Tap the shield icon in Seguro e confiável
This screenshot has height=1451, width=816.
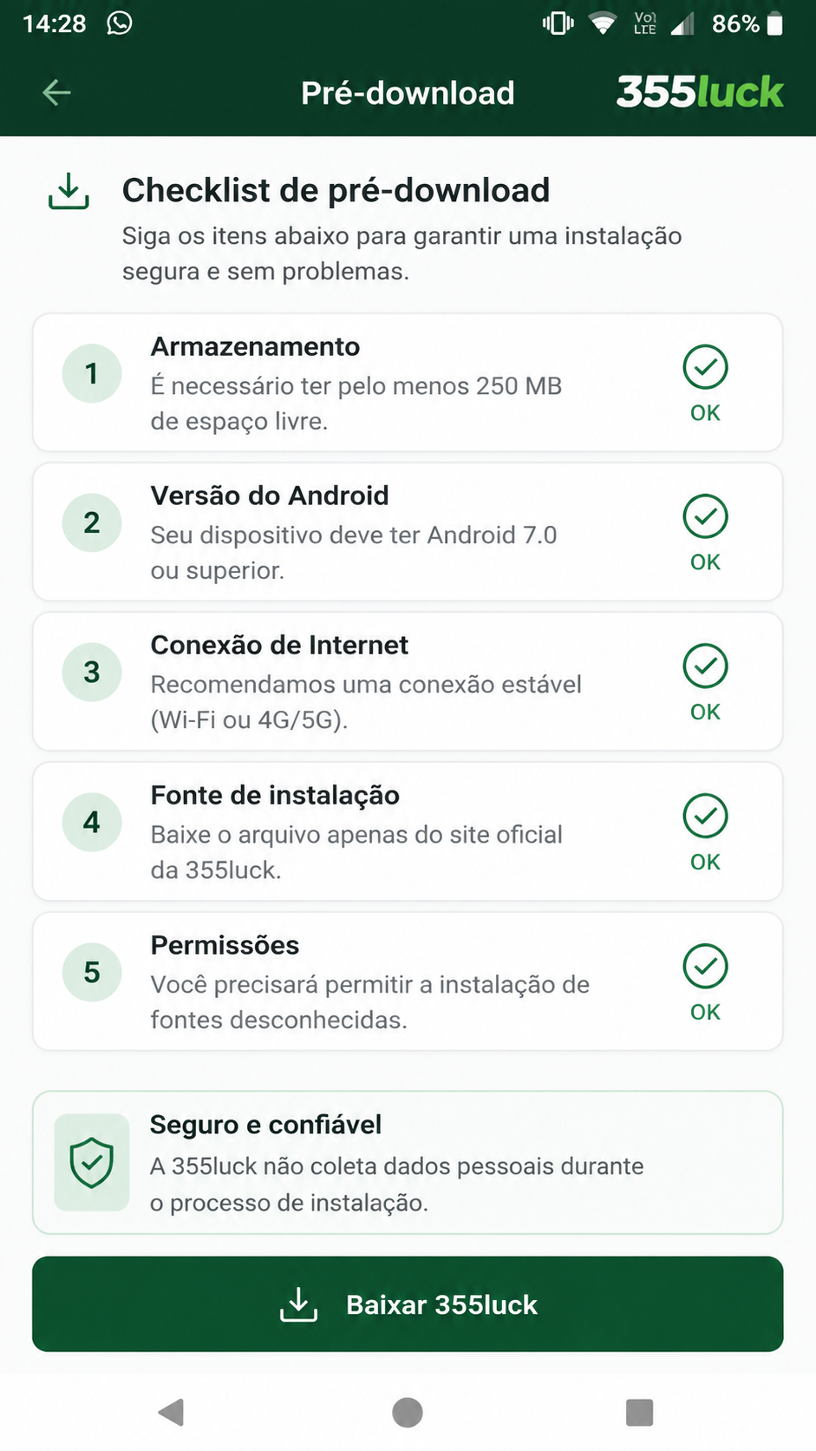point(92,1162)
